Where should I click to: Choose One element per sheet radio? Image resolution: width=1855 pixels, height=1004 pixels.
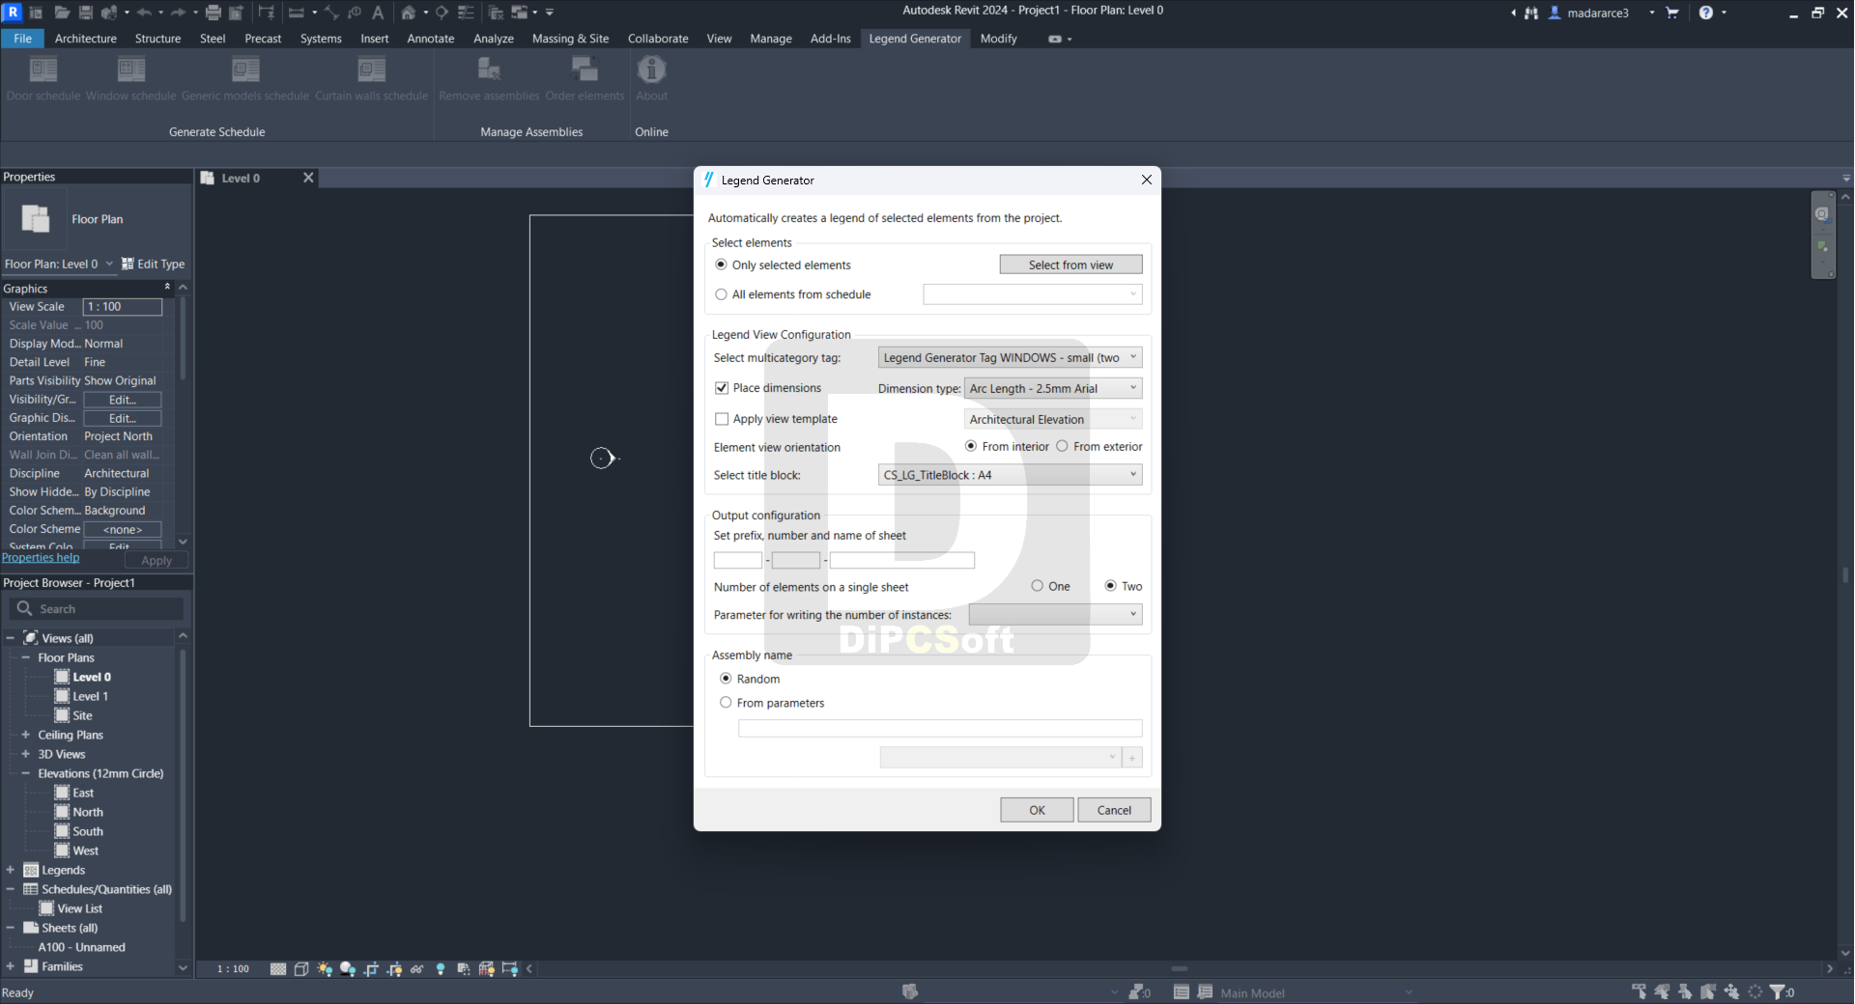click(1037, 586)
